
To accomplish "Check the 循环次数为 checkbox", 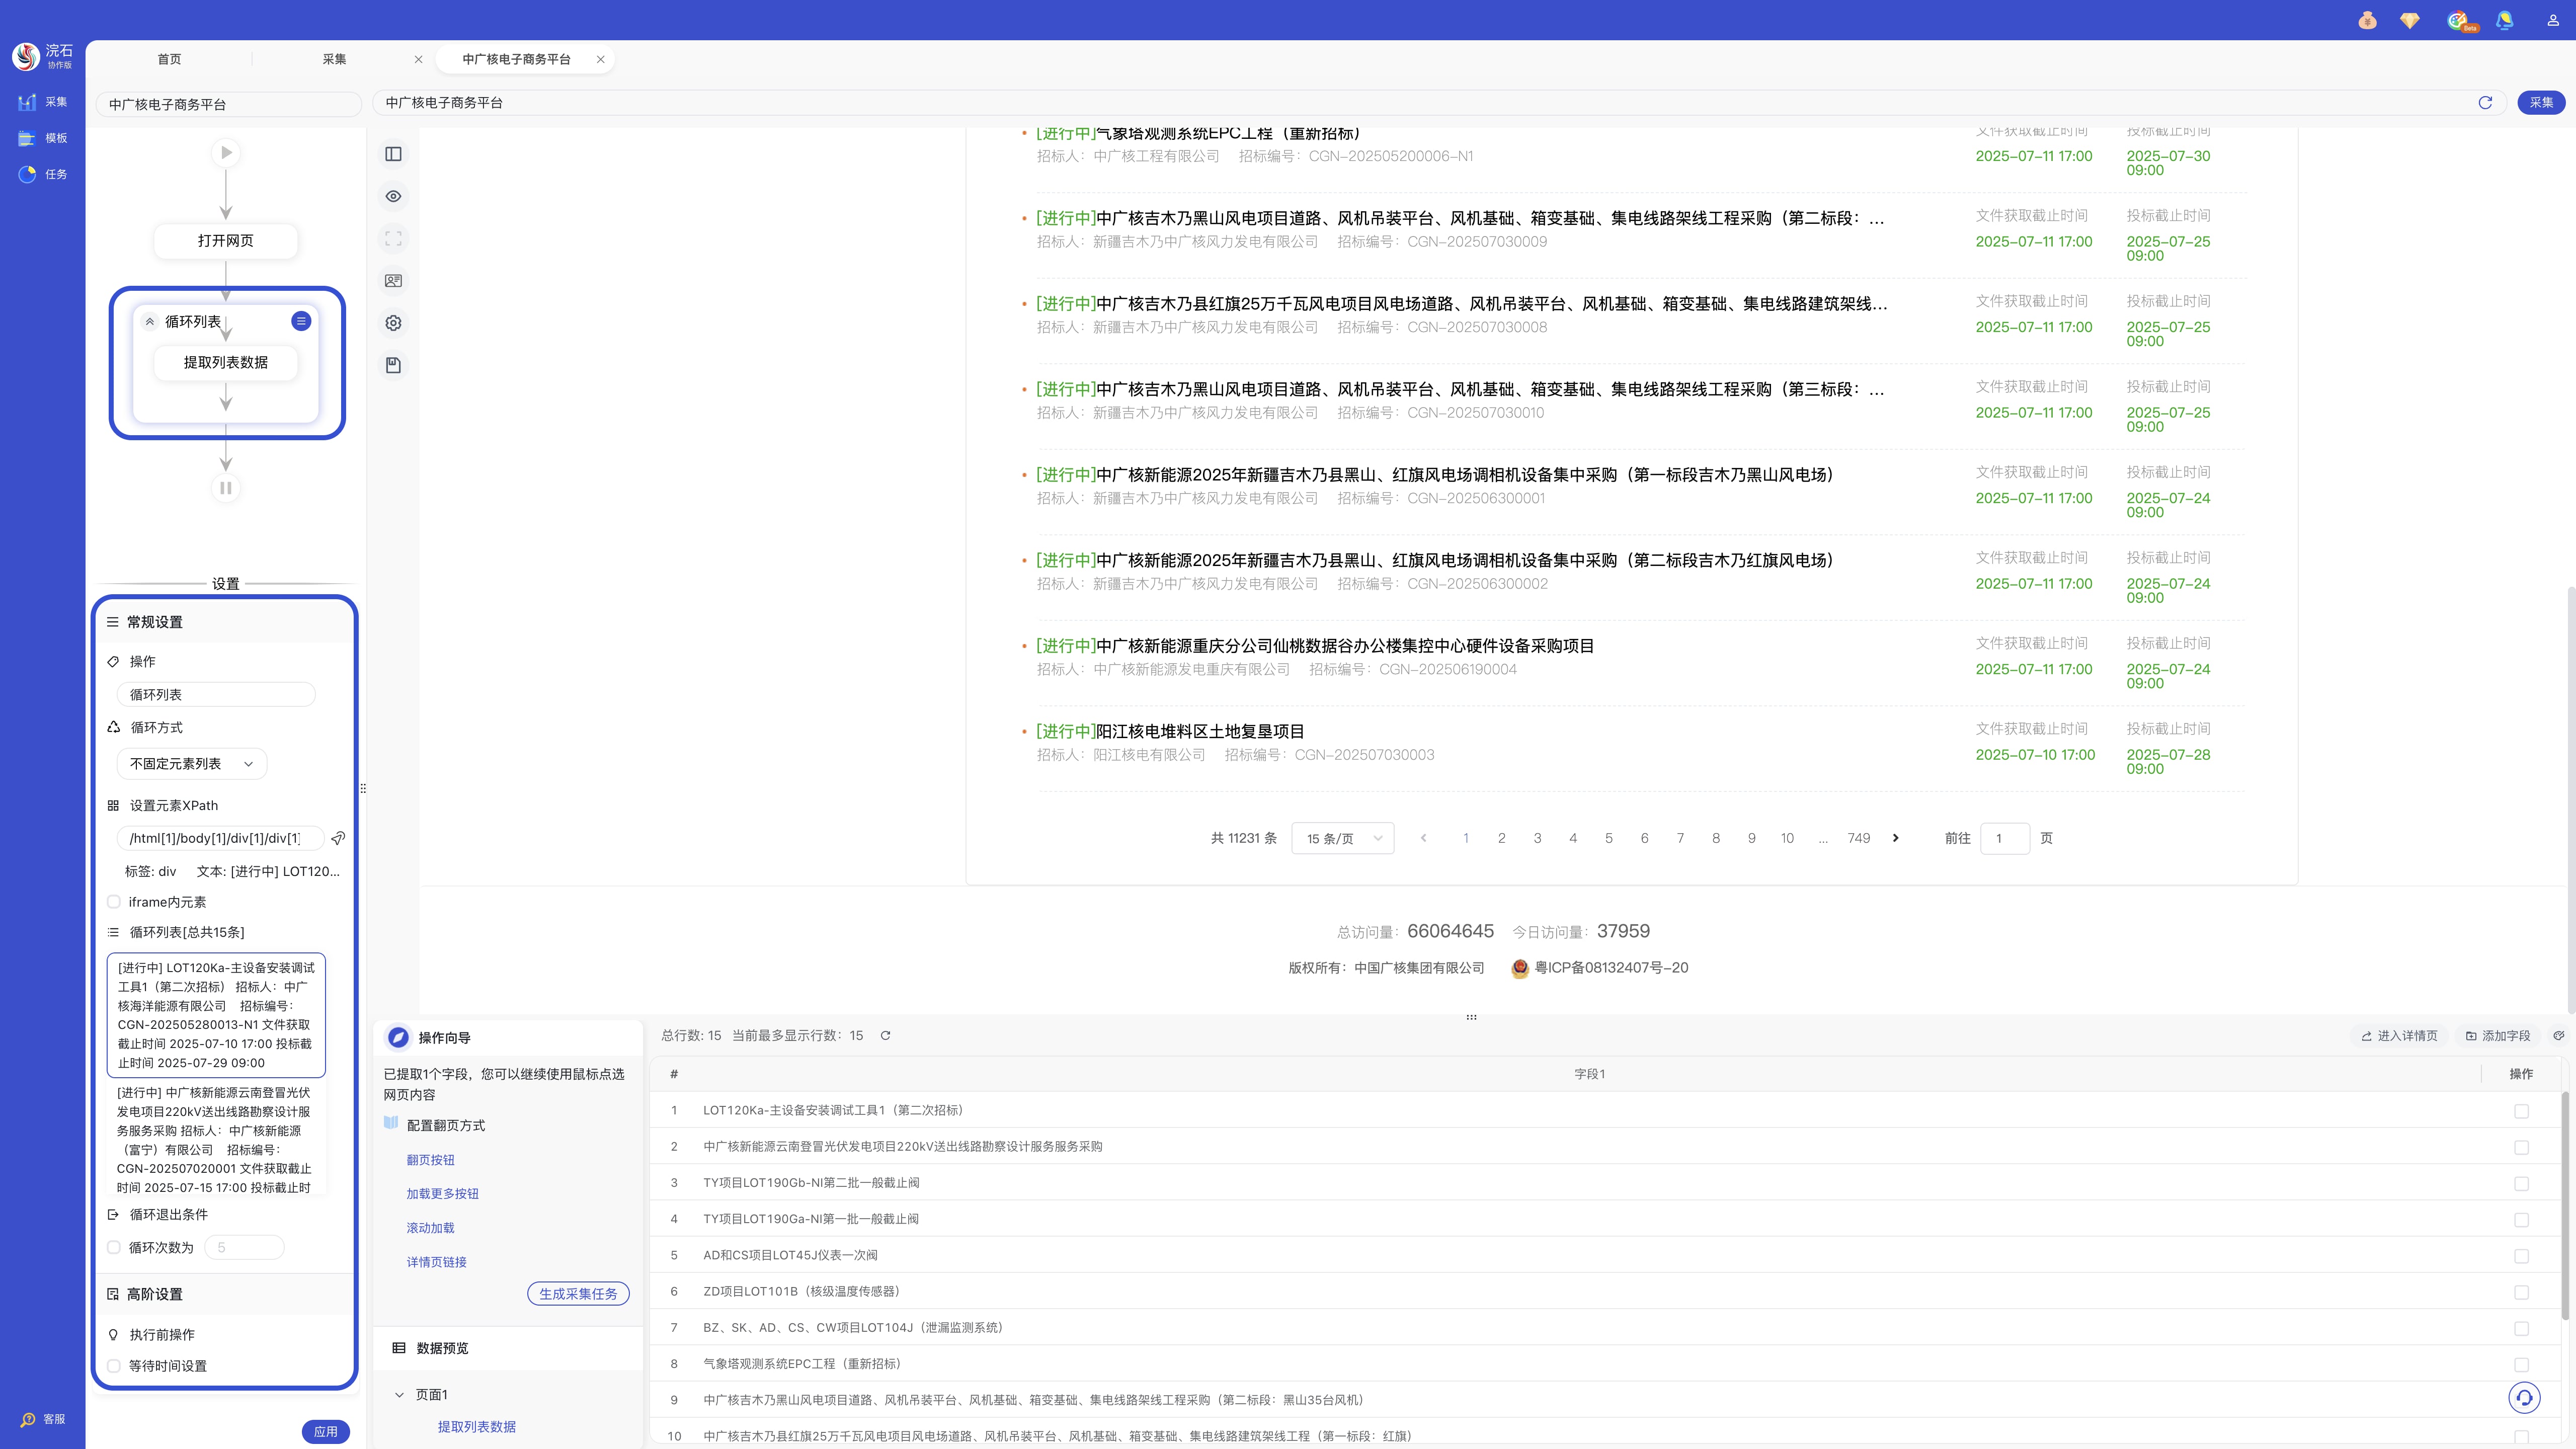I will 114,1248.
